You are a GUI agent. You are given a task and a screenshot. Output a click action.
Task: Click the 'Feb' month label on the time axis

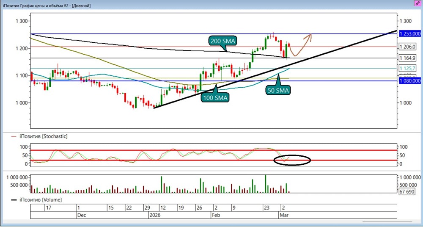pos(216,215)
